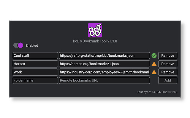Click the Last sync timestamp text
The width and height of the screenshot is (190, 118).
tap(157, 92)
